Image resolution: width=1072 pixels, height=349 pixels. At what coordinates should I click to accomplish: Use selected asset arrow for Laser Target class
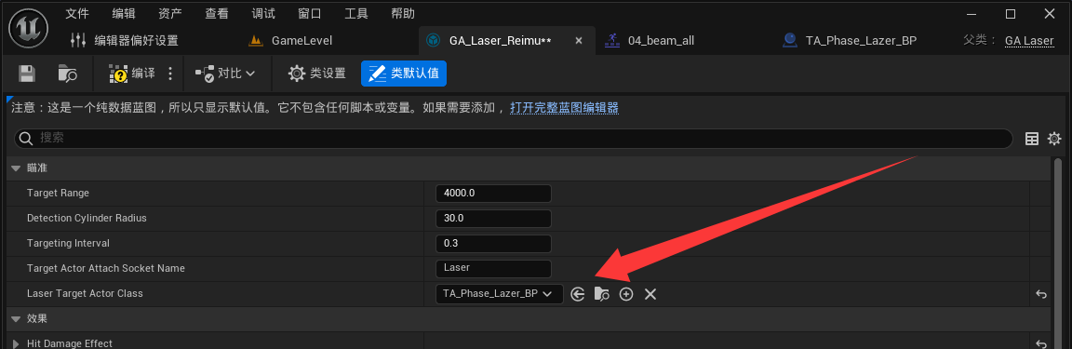578,294
